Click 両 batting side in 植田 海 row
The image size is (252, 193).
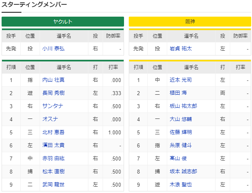[223, 93]
